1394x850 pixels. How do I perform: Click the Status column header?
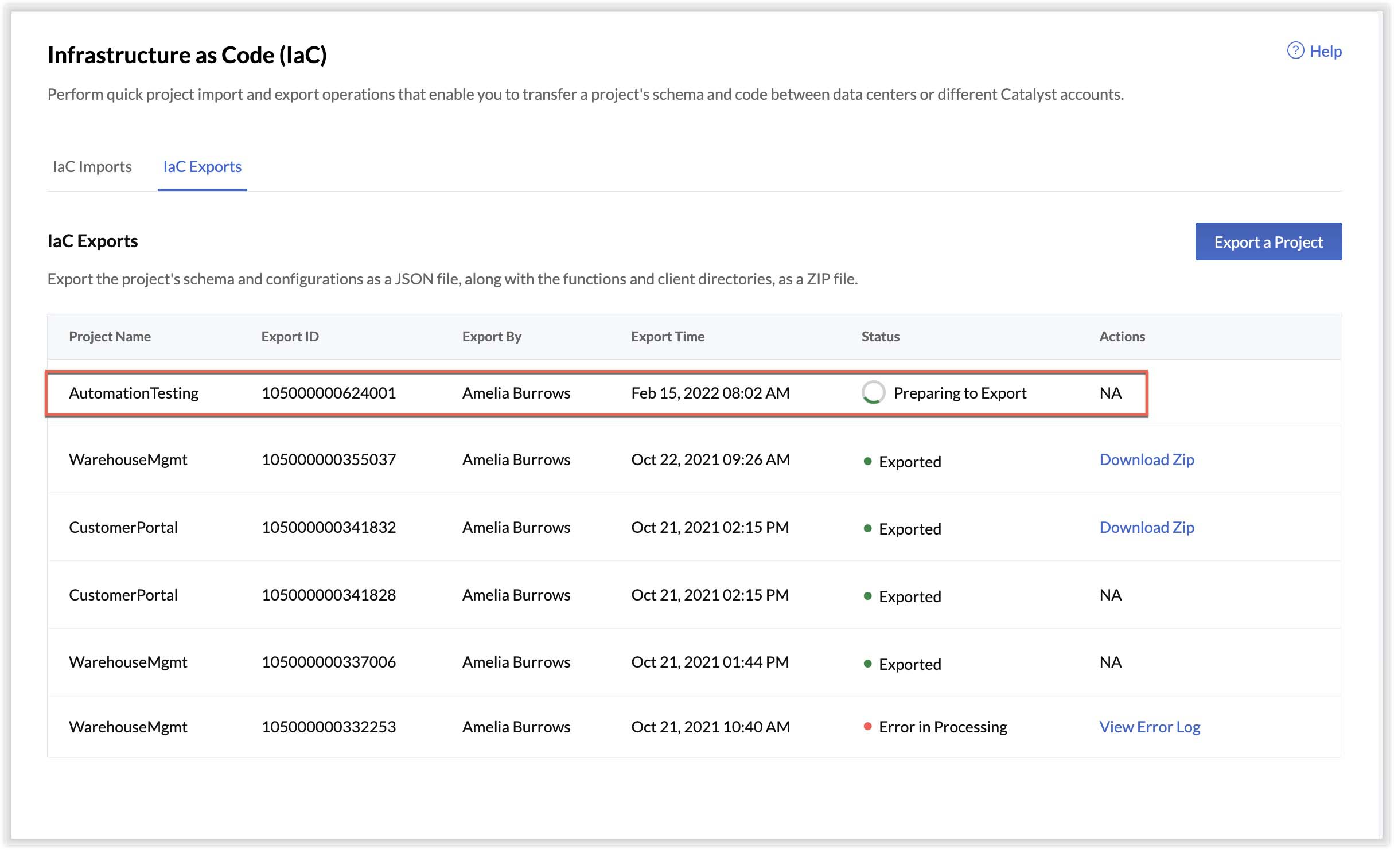click(x=880, y=337)
